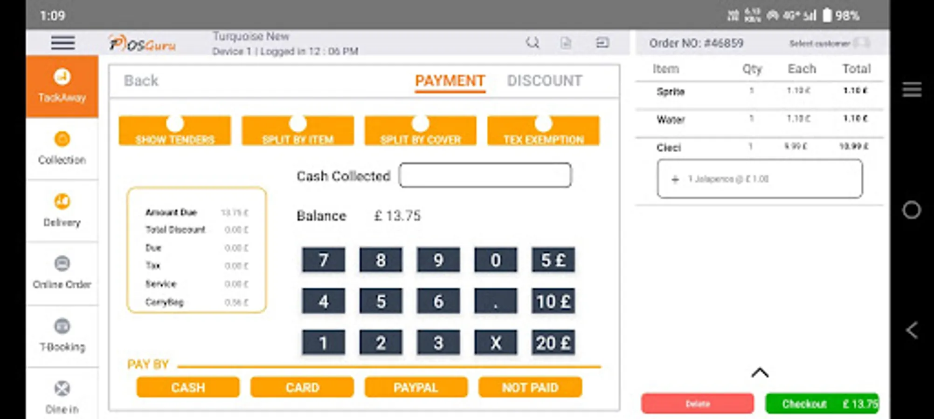Switch to the DISCOUNT tab
This screenshot has height=419, width=934.
pos(544,81)
